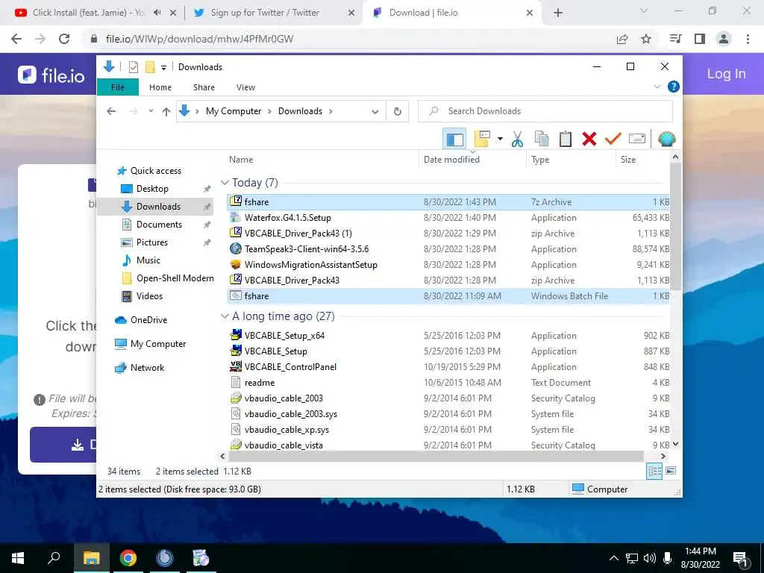Bookmark this tab with the star icon
The width and height of the screenshot is (764, 573).
point(646,39)
